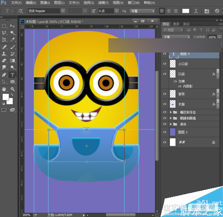Filter layers by adjustment layers
This screenshot has width=223, height=217.
tap(195, 30)
